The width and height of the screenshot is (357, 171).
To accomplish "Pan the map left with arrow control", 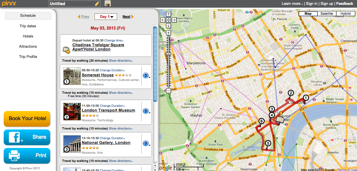I will [x=163, y=20].
